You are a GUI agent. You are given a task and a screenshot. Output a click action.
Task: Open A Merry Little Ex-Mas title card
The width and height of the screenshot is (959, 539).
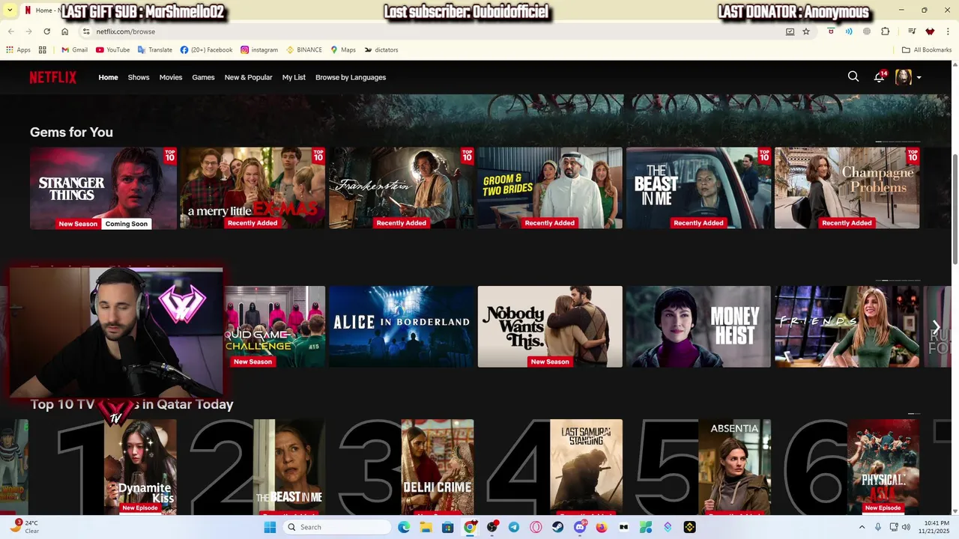point(252,188)
